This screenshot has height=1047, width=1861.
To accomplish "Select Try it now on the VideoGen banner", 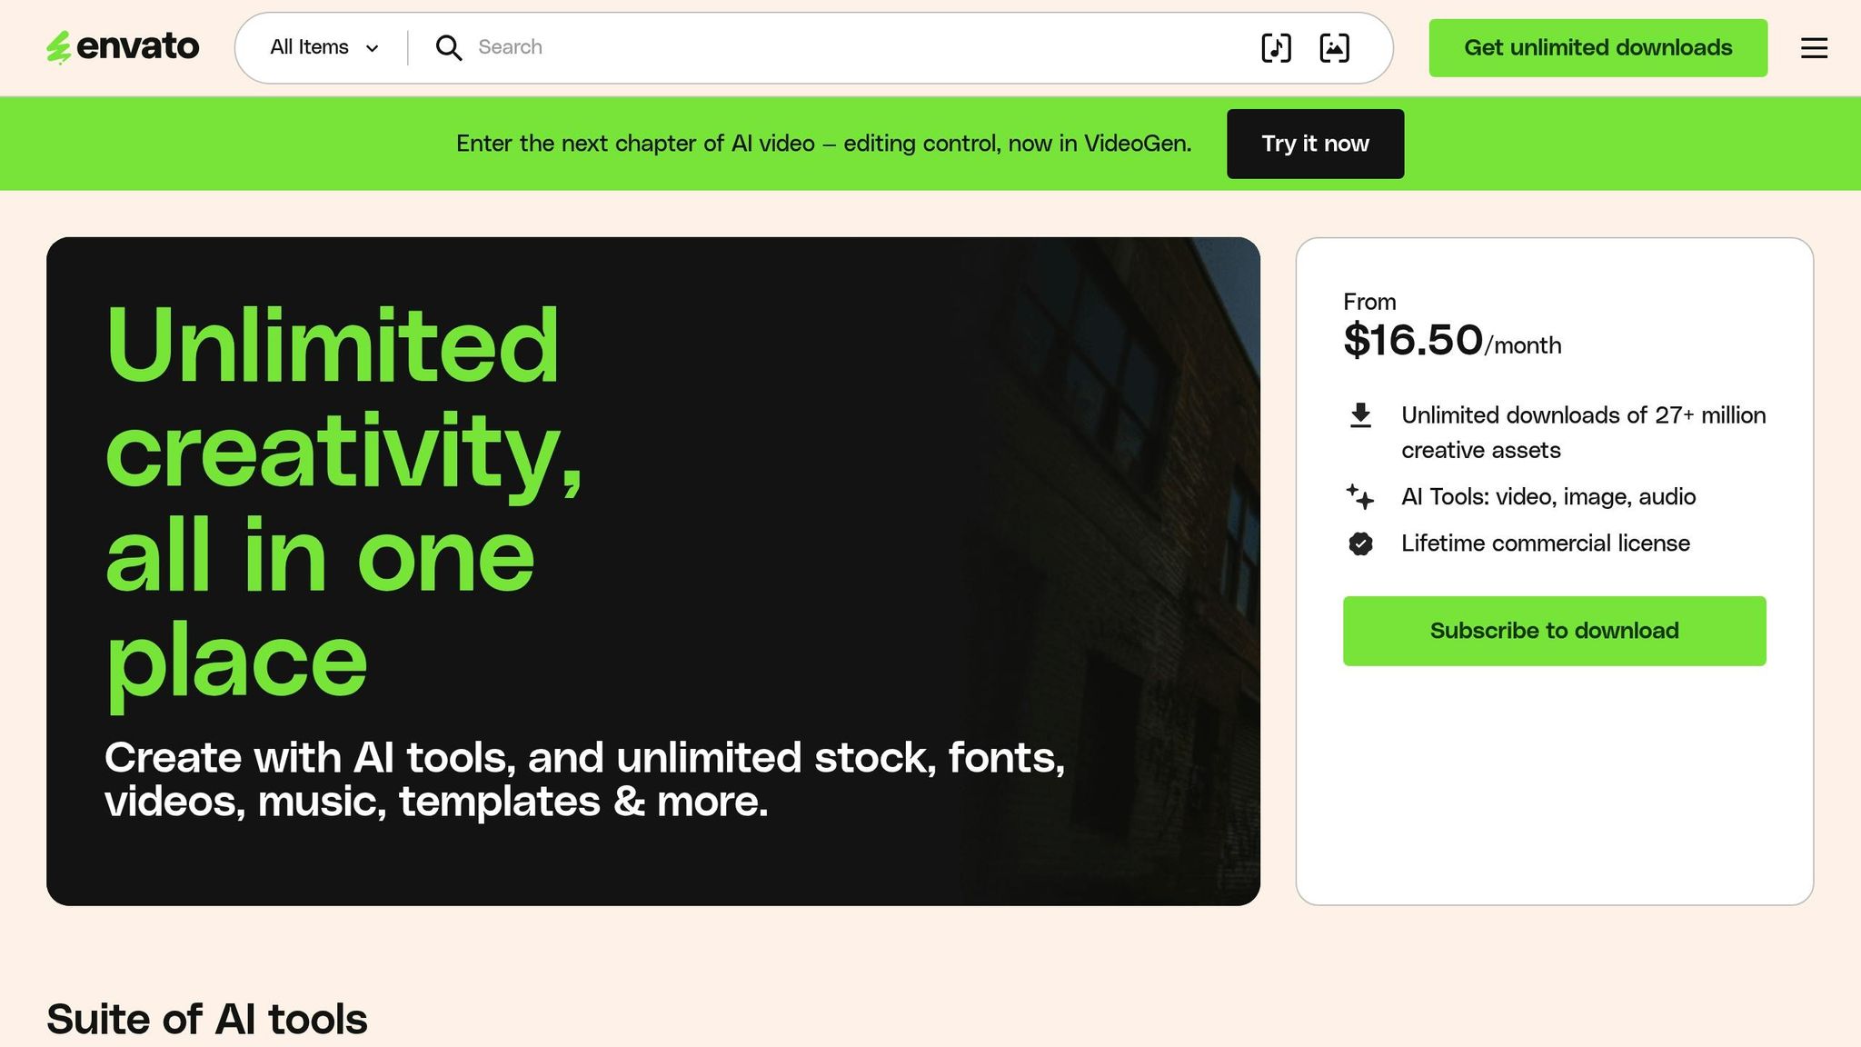I will (1315, 143).
